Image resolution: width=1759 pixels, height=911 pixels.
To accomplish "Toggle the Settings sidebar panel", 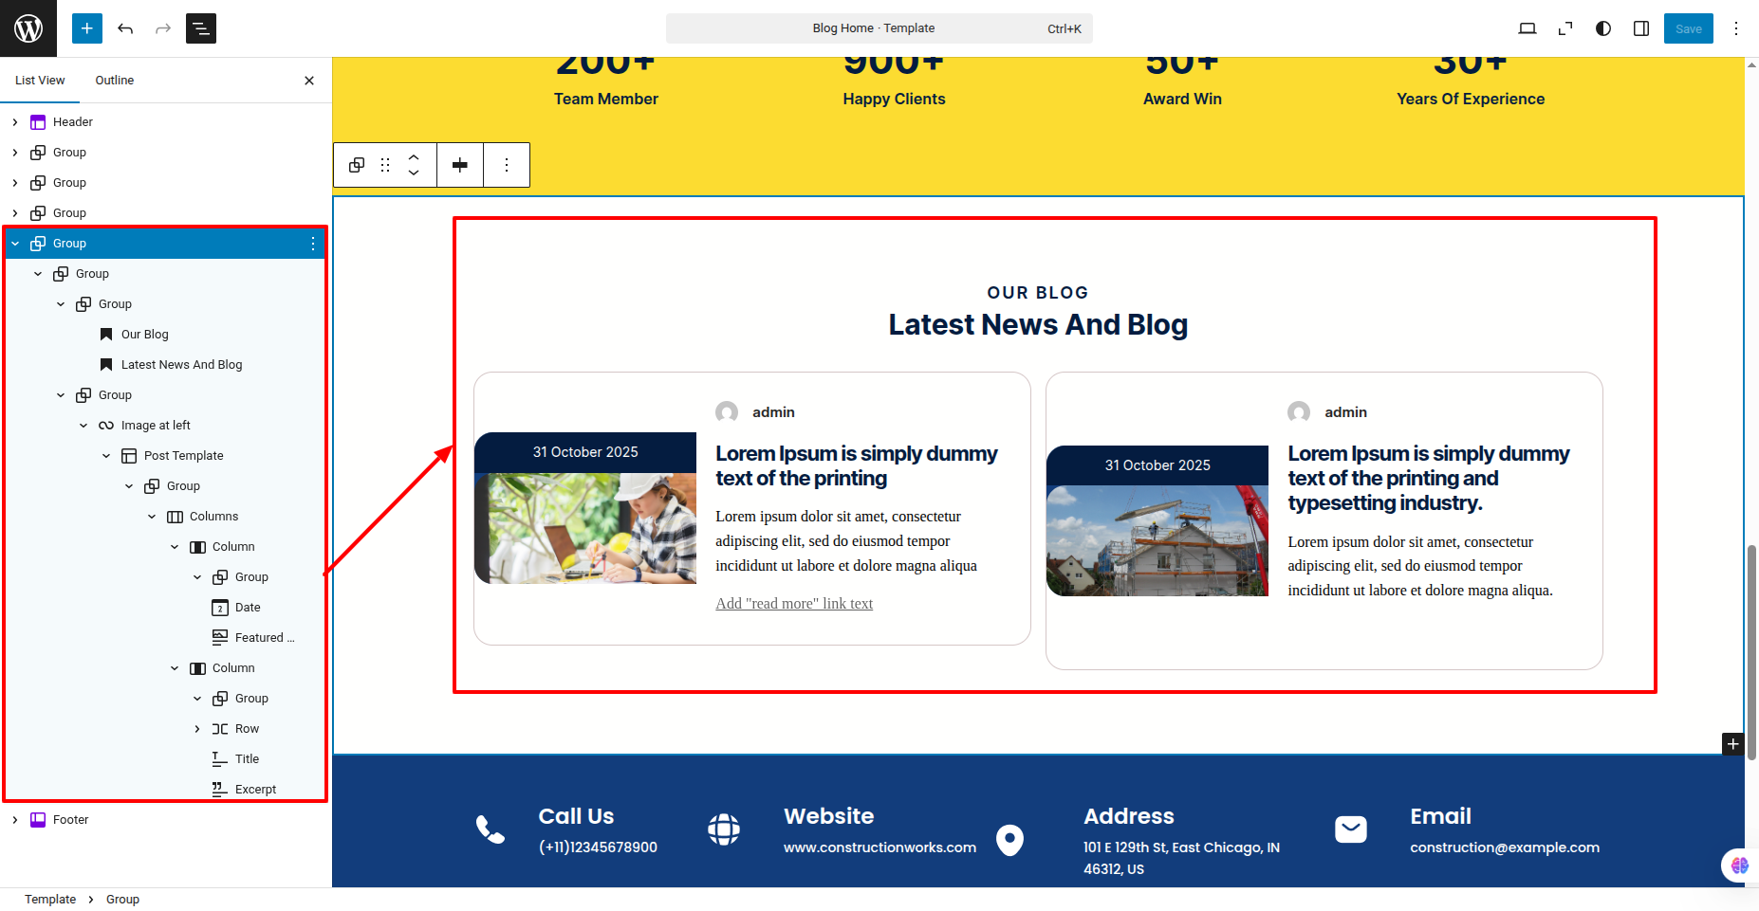I will (x=1641, y=28).
